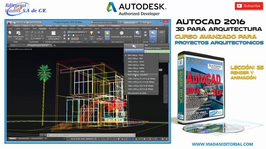
Task: Open Iluminación y fondo de cielo
Action: 121,34
